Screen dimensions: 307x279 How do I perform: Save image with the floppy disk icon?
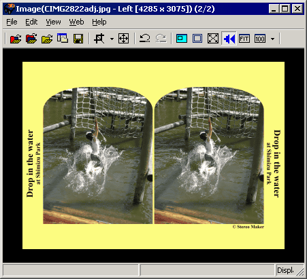tap(78, 39)
